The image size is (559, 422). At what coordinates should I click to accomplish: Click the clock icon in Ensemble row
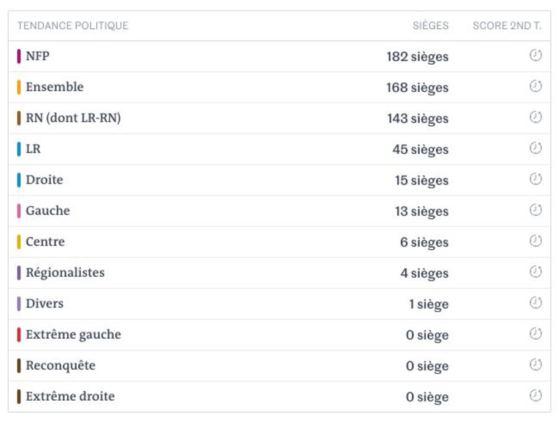[536, 86]
